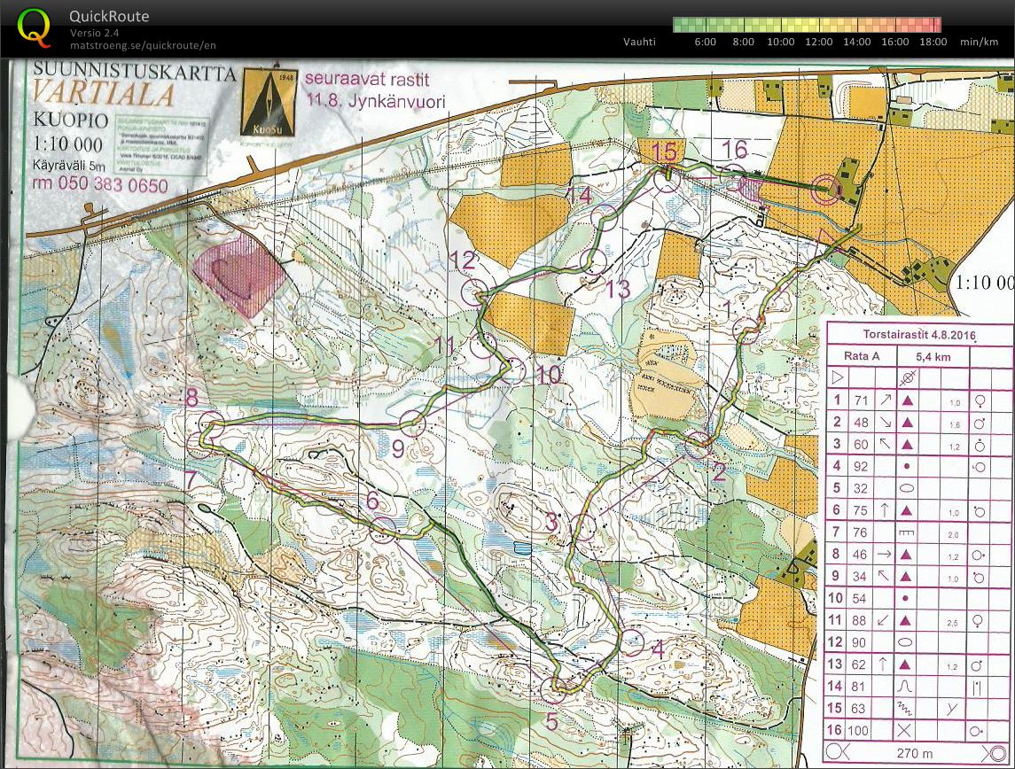Viewport: 1015px width, 769px height.
Task: Click the crossed-circle symbol in the start row
Action: click(907, 377)
